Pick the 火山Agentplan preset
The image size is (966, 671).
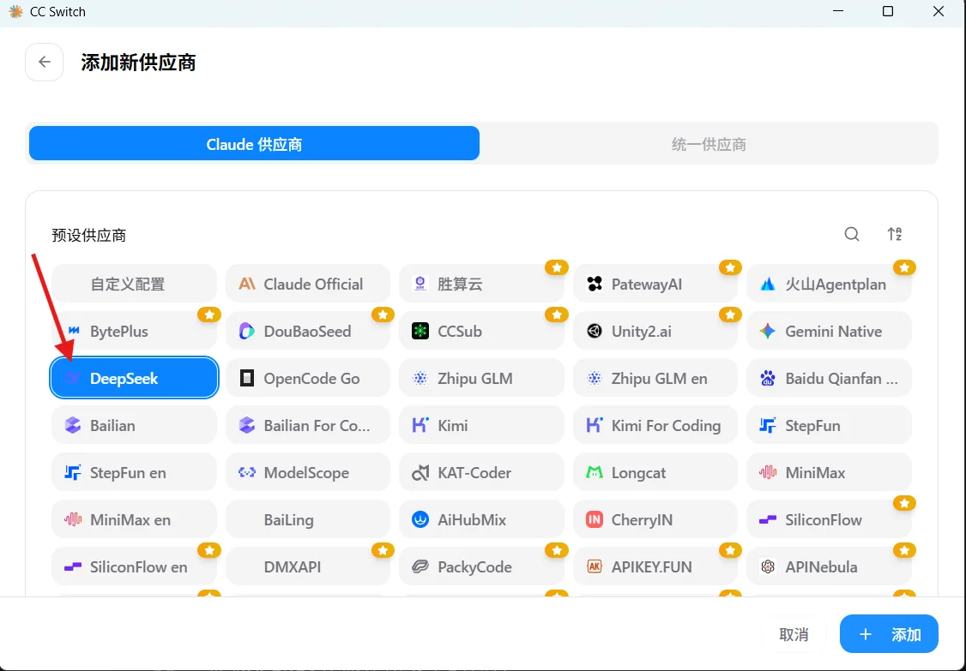pos(830,284)
